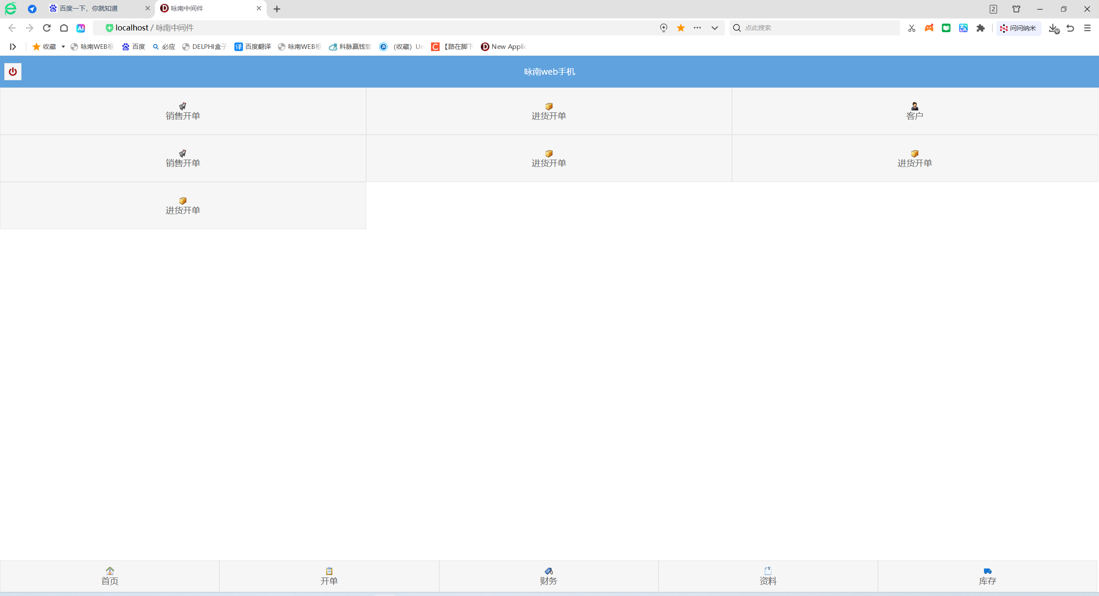Open 库存 inventory bottom tab
This screenshot has width=1099, height=596.
click(987, 576)
